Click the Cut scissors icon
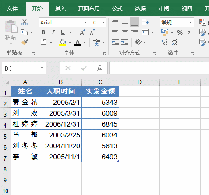The width and height of the screenshot is (209, 195). (25, 22)
